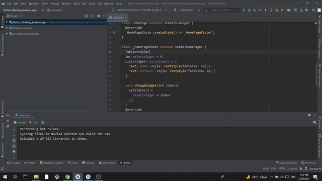This screenshot has height=181, width=322.
Task: Open the Build menu
Action: click(76, 4)
